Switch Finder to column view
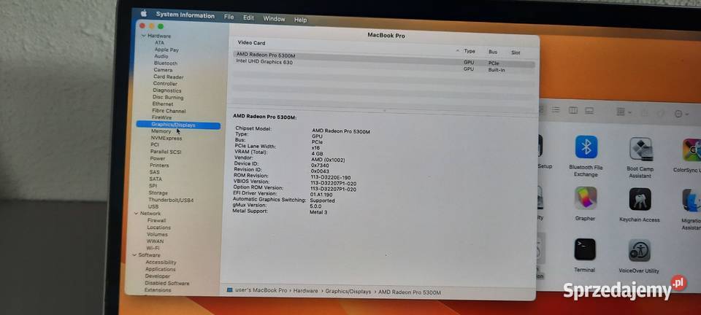The height and width of the screenshot is (315, 701). tap(572, 110)
